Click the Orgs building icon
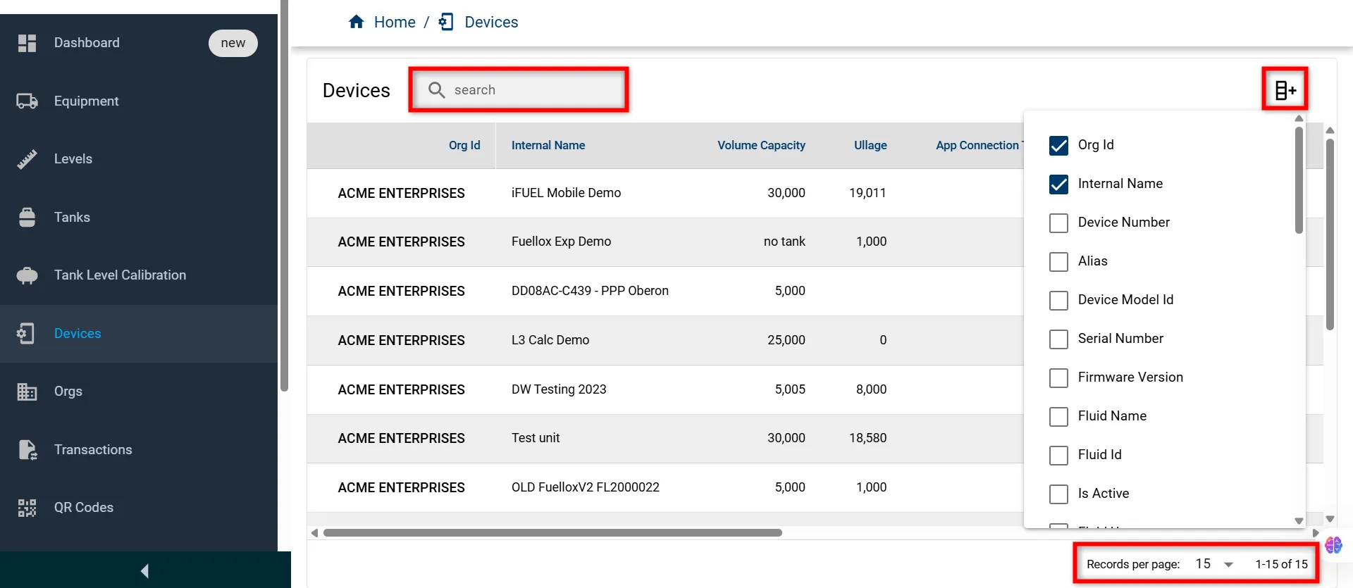This screenshot has height=588, width=1353. tap(27, 392)
